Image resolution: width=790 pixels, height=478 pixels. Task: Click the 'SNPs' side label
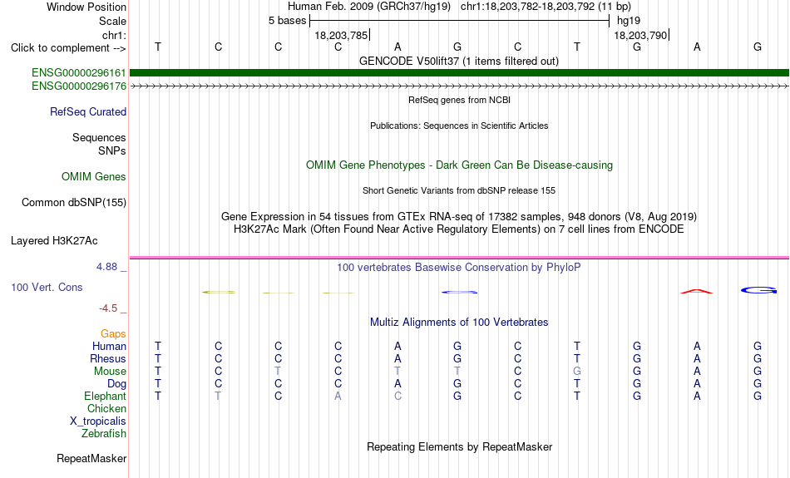112,150
